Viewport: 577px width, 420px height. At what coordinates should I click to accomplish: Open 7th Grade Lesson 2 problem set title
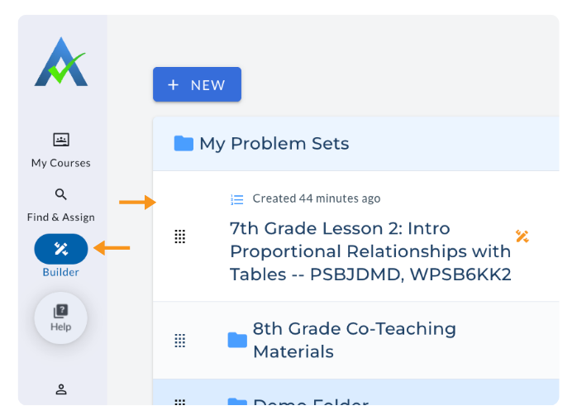[370, 251]
